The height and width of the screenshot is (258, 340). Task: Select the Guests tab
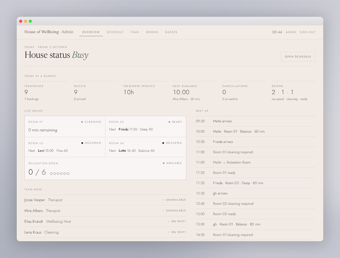point(171,32)
